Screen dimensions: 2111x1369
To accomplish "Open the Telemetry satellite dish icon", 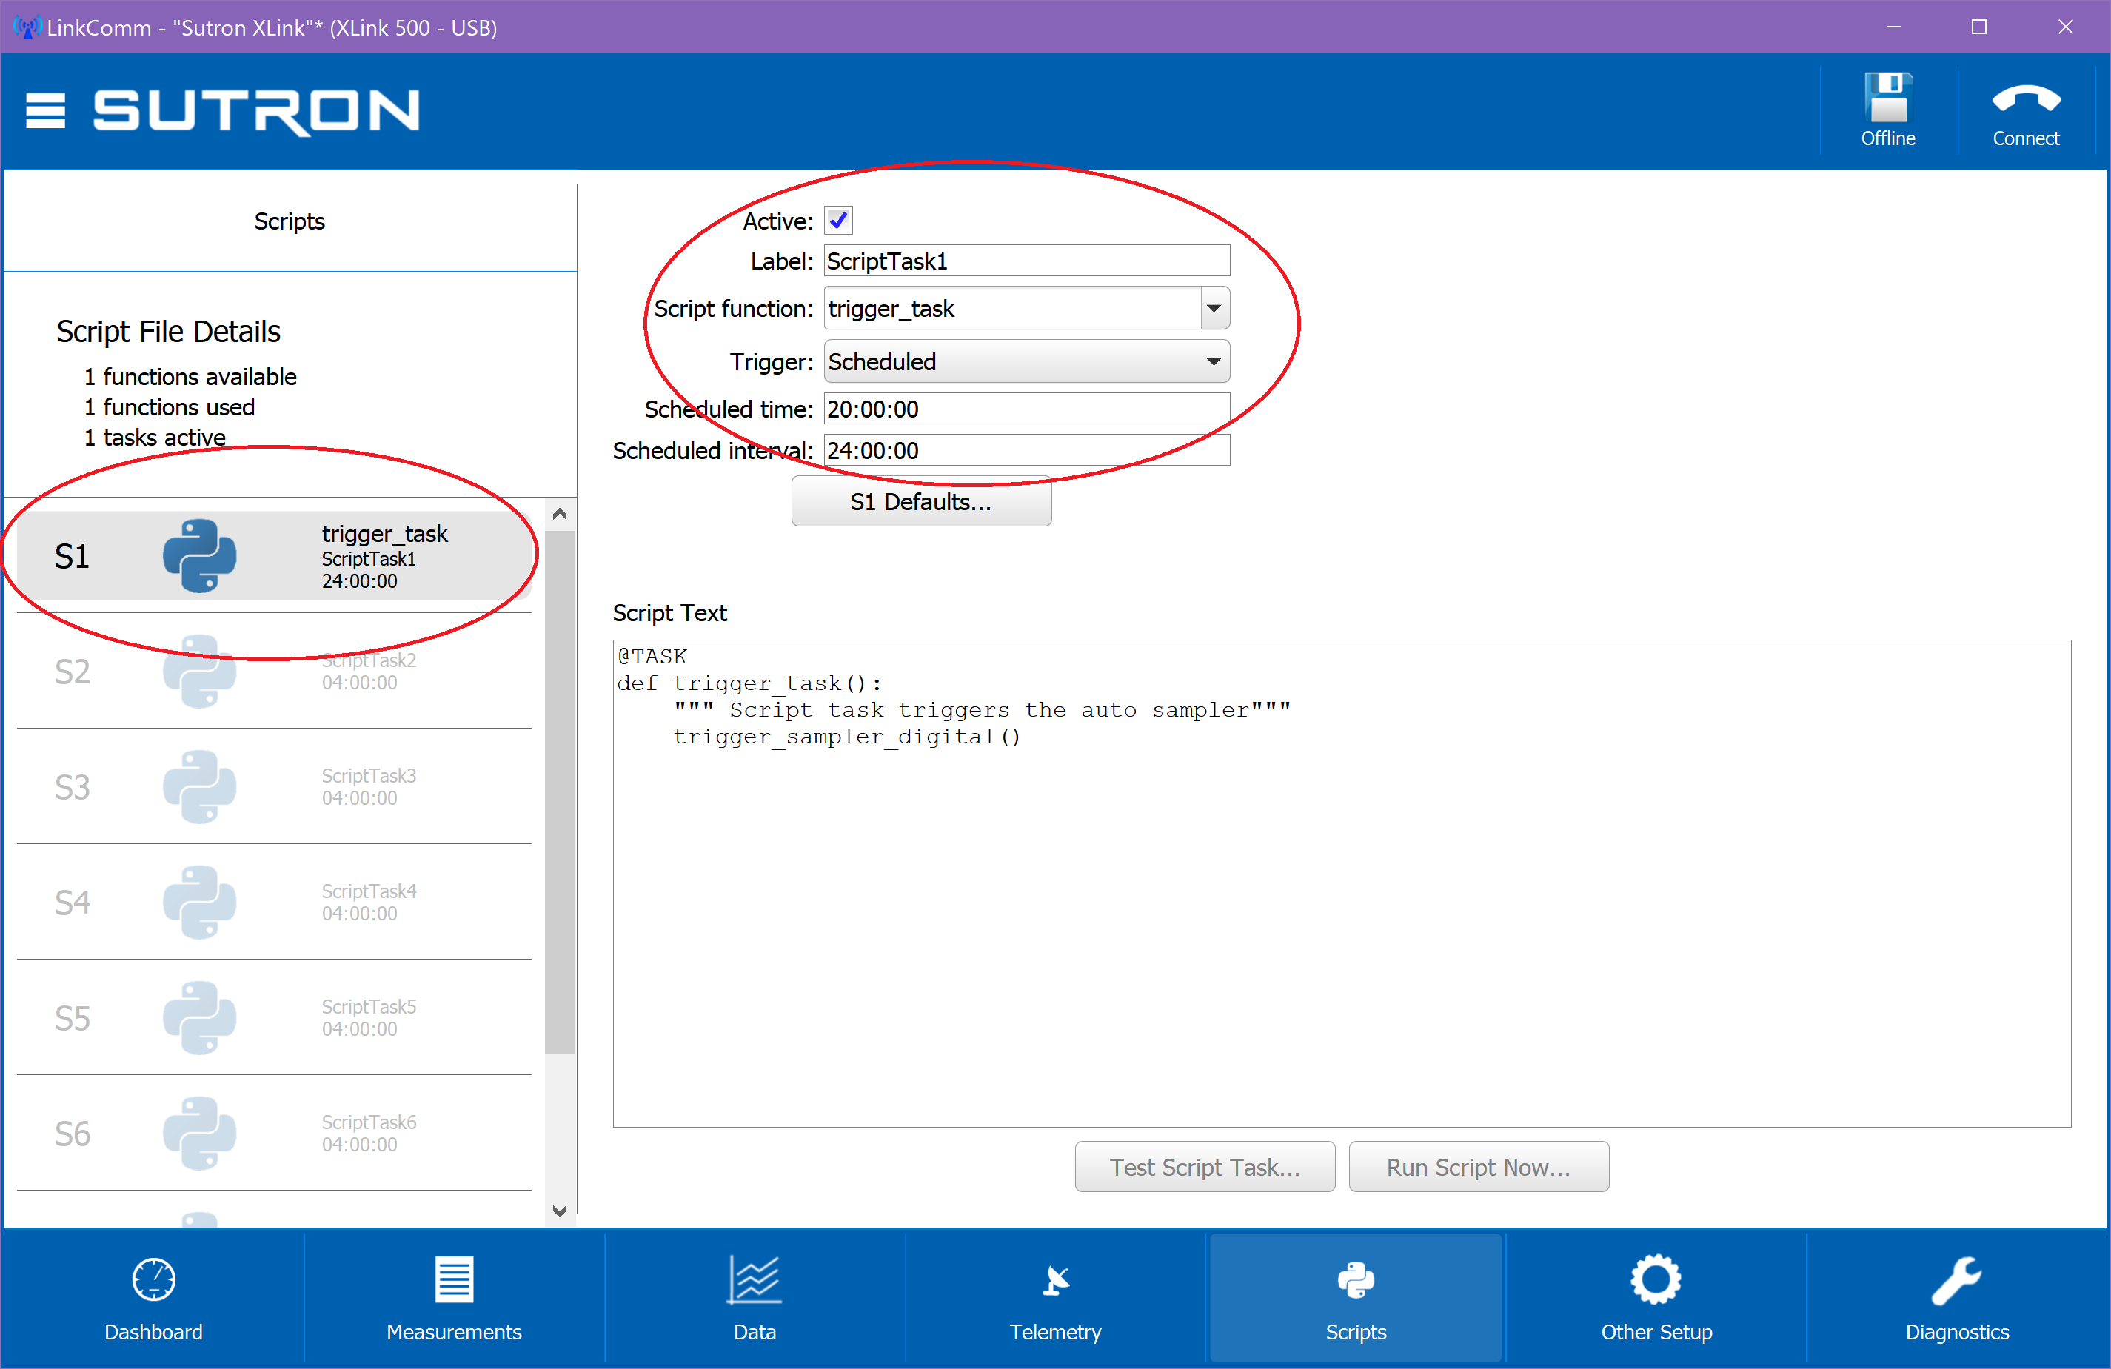I will pos(1054,1279).
